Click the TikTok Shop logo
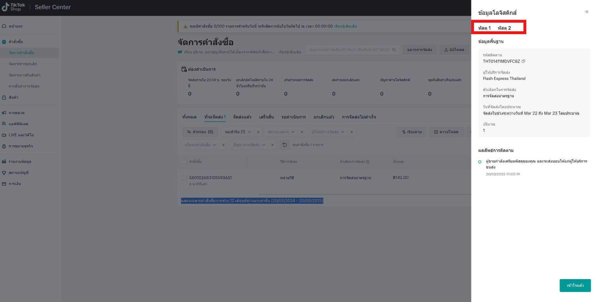 (x=12, y=7)
